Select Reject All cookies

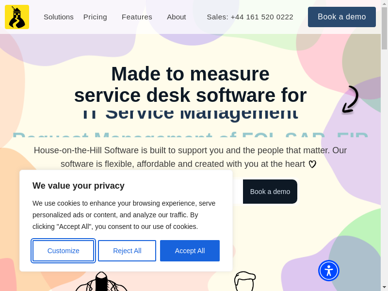(x=127, y=251)
